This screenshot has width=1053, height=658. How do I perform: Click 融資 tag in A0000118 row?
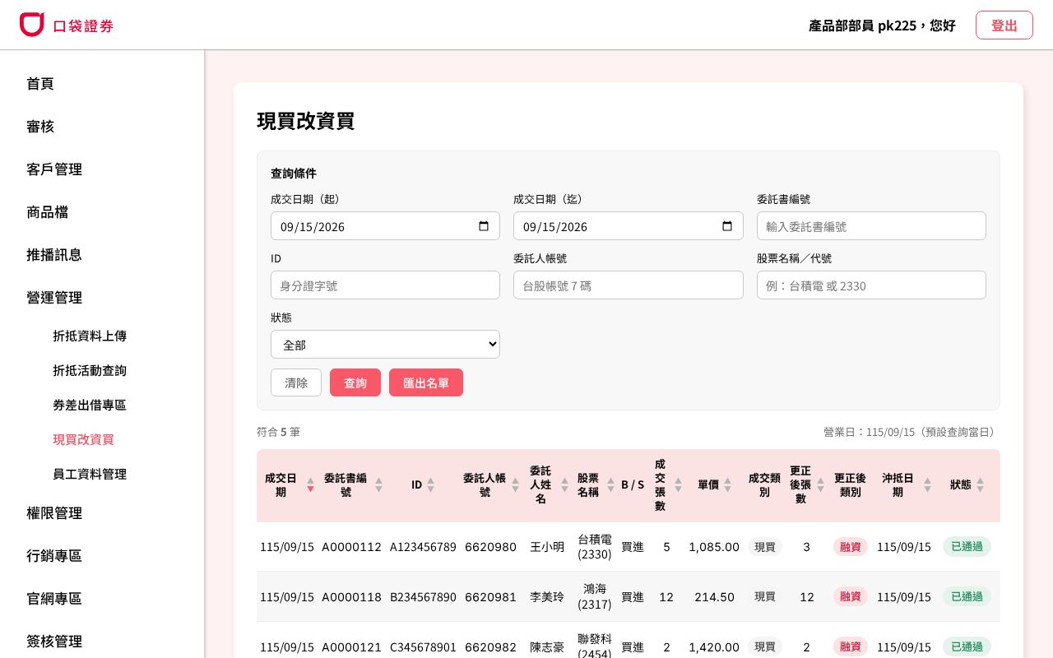(850, 596)
